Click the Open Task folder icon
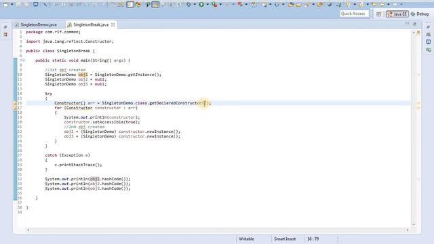The image size is (434, 244). (x=298, y=5)
